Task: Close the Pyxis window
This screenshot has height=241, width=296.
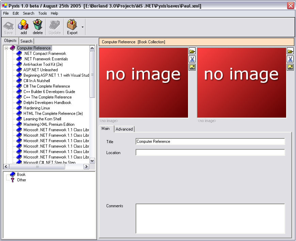Action: click(291, 5)
